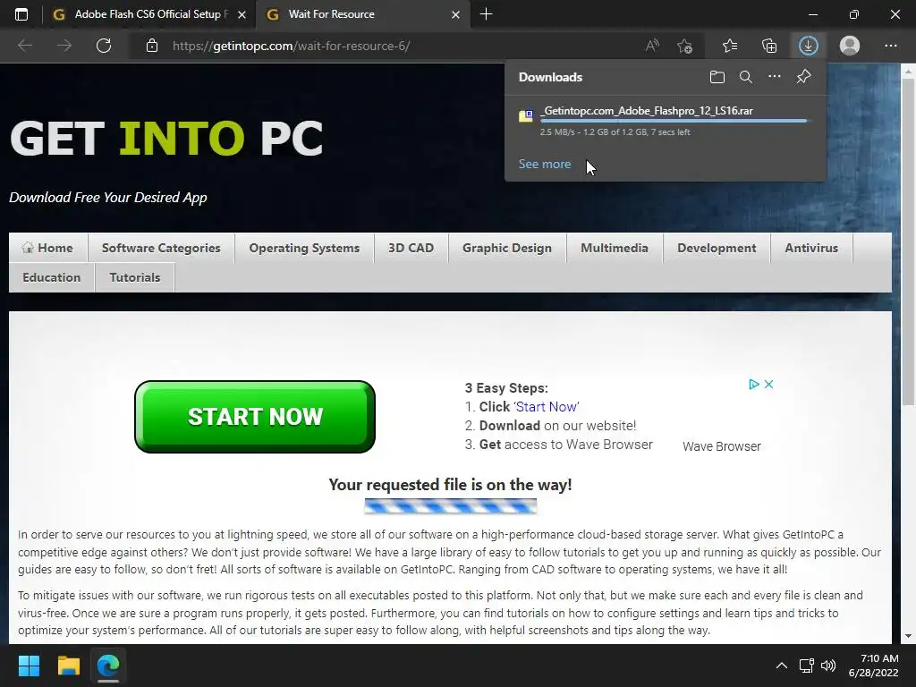Click the rar download progress bar
The height and width of the screenshot is (687, 916).
pyautogui.click(x=674, y=121)
